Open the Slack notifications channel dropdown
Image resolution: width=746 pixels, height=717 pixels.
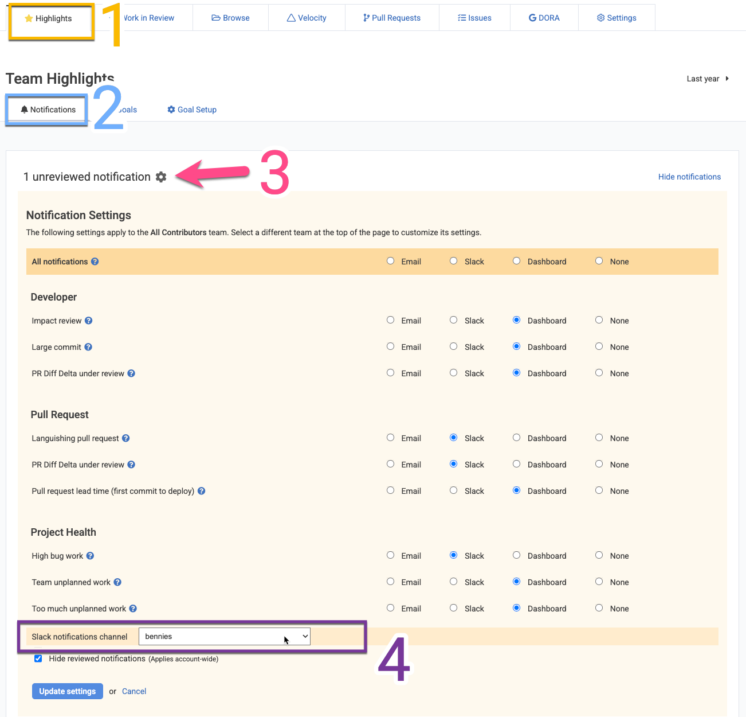225,636
